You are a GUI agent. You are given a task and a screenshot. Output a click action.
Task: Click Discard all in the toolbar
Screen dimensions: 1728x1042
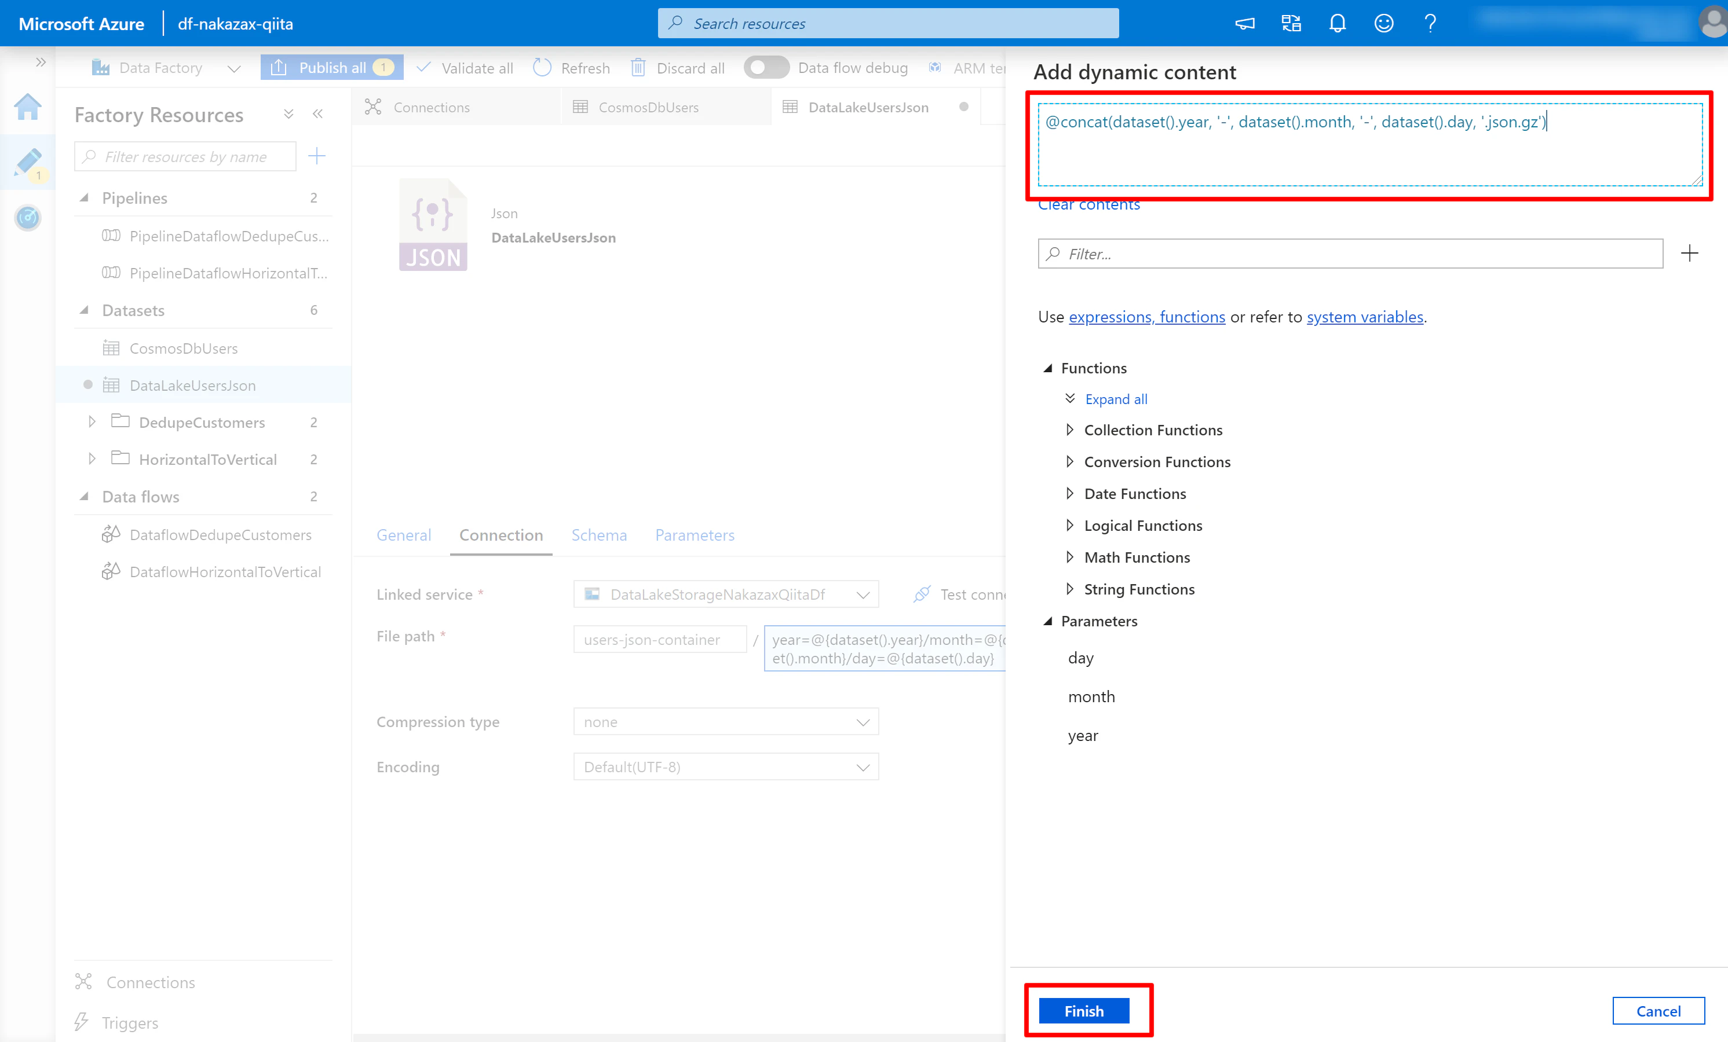pyautogui.click(x=677, y=68)
